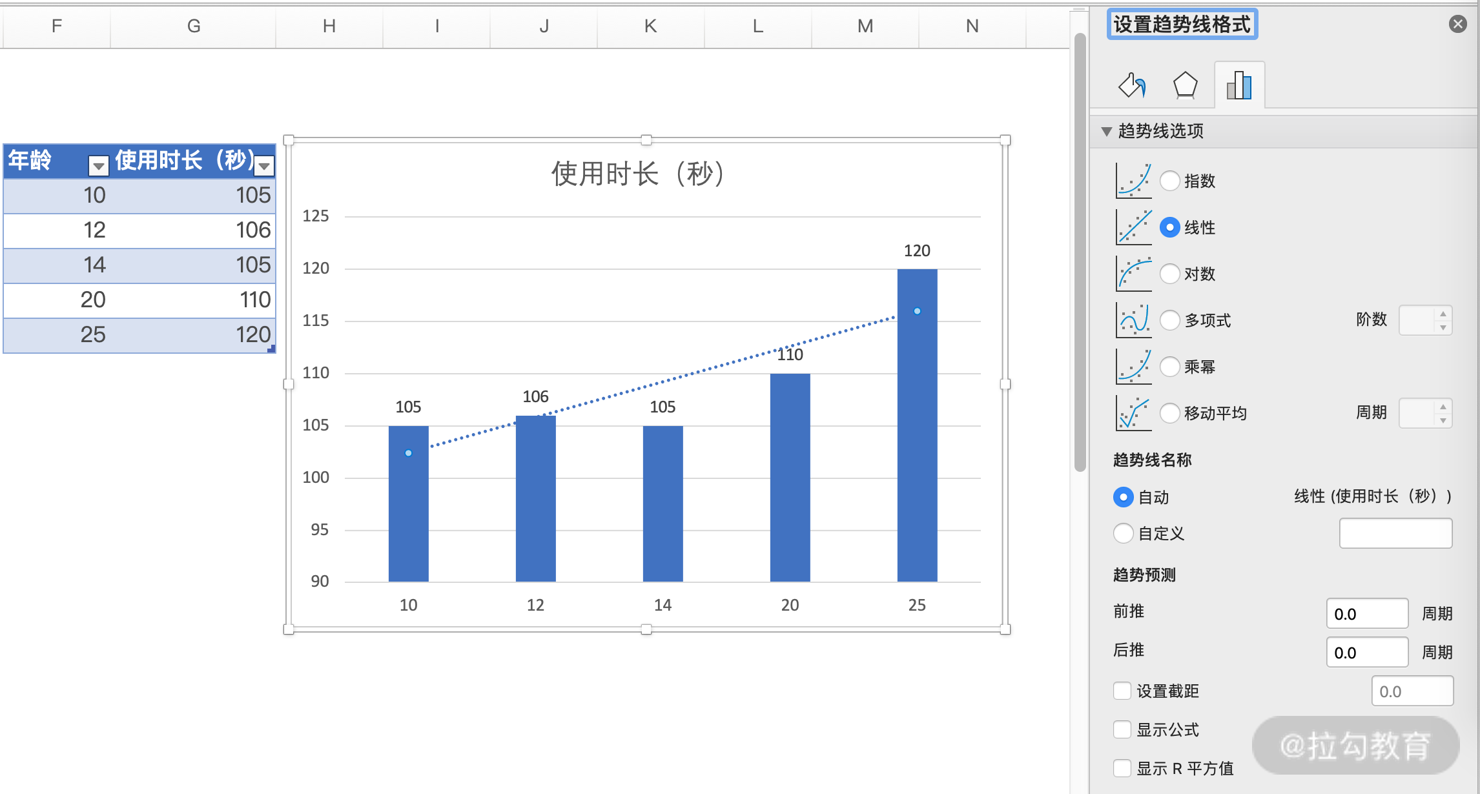The image size is (1480, 794).
Task: Click the logarithmic trendline graph icon
Action: (1134, 274)
